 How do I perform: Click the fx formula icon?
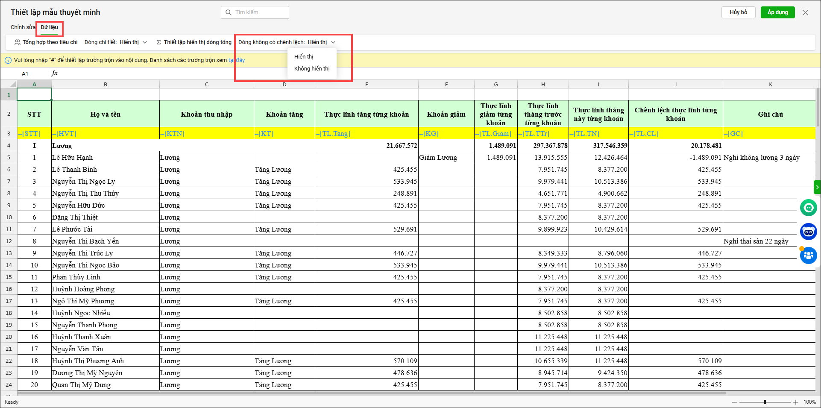(55, 73)
